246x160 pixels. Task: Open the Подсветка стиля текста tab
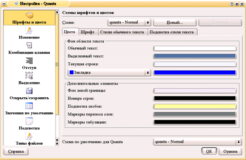pyautogui.click(x=173, y=32)
